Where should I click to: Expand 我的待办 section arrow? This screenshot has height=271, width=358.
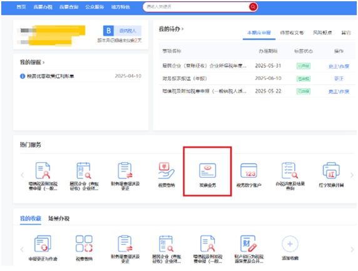[x=182, y=29]
